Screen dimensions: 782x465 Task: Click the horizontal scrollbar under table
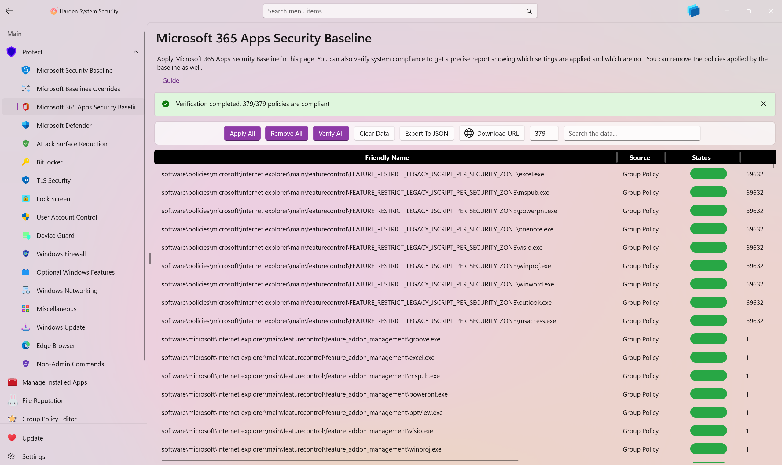(340, 460)
